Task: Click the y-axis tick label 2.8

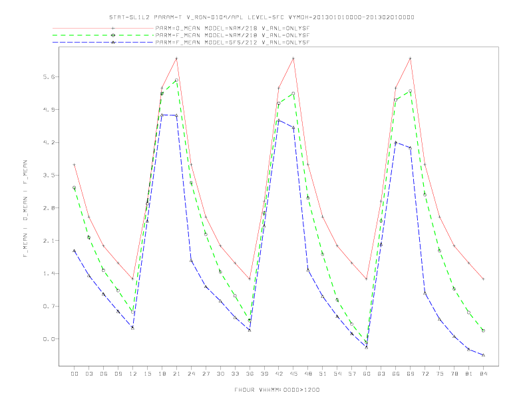Action: [49, 208]
